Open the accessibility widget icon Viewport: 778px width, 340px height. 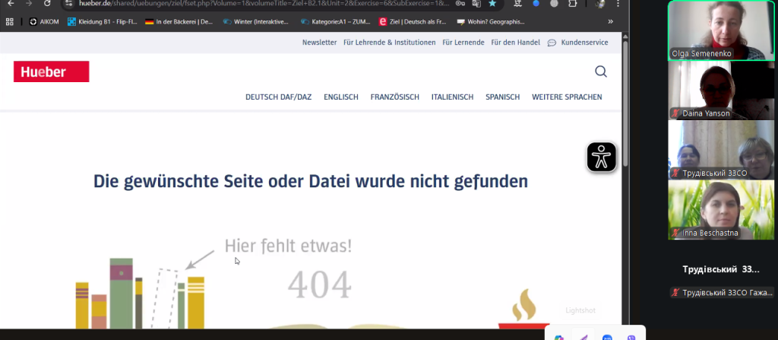pos(601,157)
